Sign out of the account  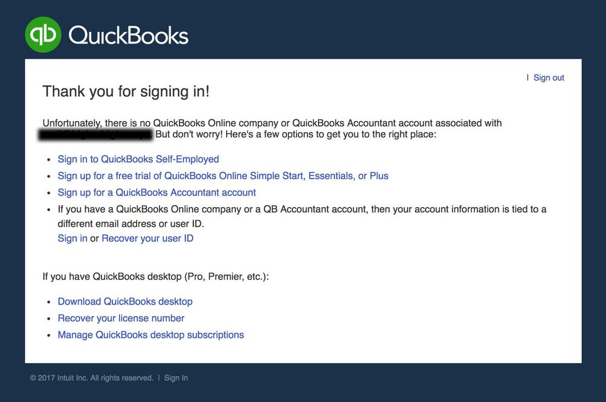pyautogui.click(x=548, y=77)
